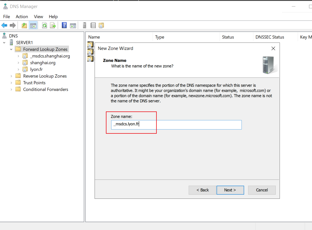This screenshot has height=230, width=312.
Task: Click the New Zone toolbar icon
Action: point(101,25)
